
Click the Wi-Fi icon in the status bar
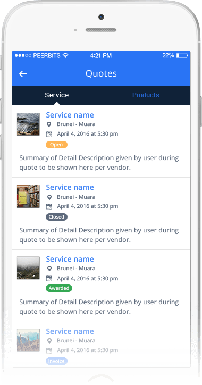[x=65, y=55]
